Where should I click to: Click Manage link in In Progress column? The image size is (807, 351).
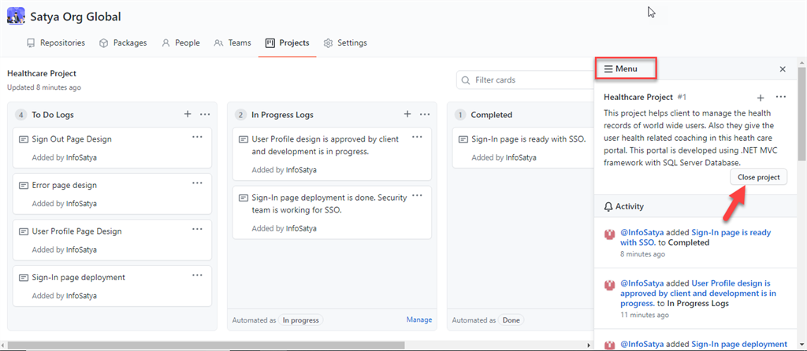point(419,320)
